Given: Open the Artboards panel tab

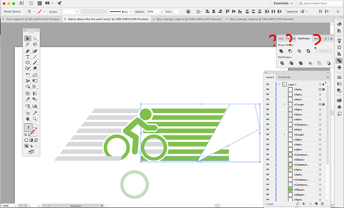Looking at the screenshot, I should pyautogui.click(x=284, y=77).
